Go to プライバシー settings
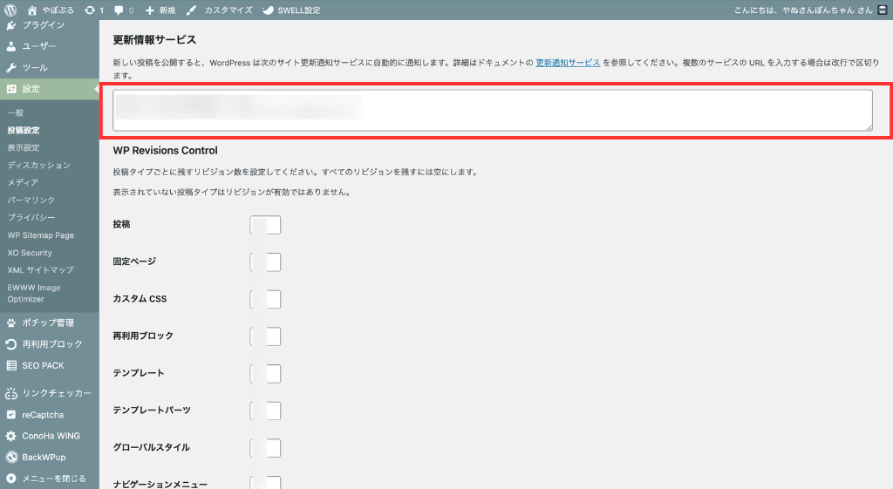 31,217
